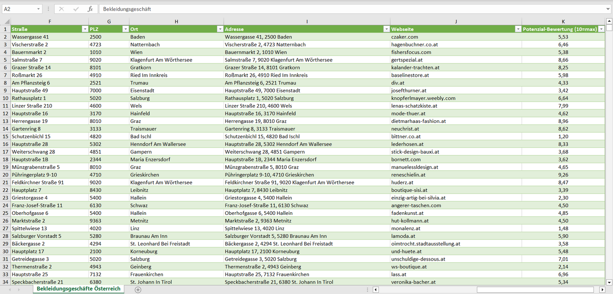Open the Webseite column filter dropdown
This screenshot has height=294, width=613.
click(518, 29)
